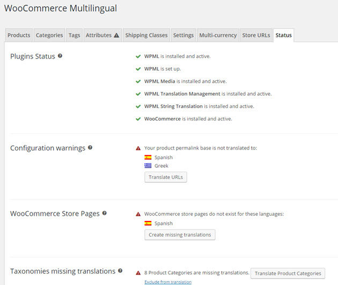338x285 pixels.
Task: Click 'Your product permalink base is not translated' text
Action: point(201,148)
